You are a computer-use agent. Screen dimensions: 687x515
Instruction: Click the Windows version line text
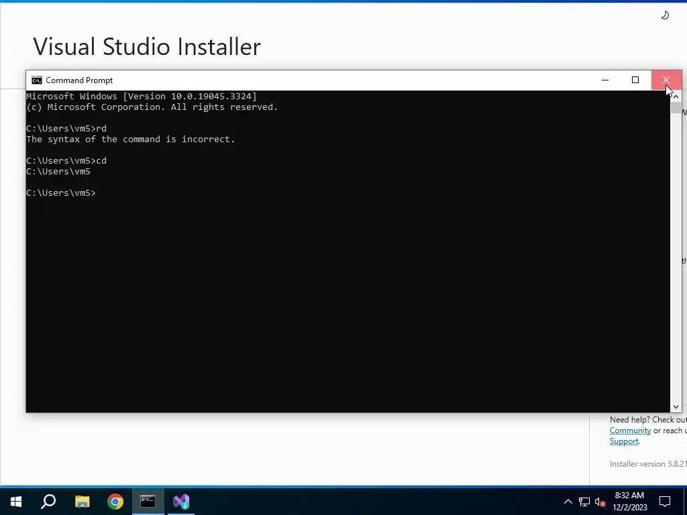[142, 97]
